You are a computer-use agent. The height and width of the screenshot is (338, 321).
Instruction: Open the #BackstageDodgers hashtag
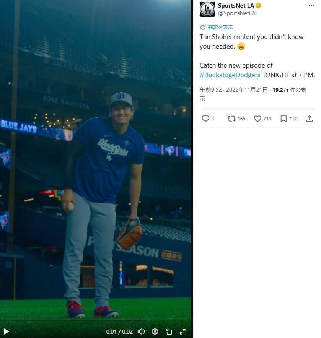coord(230,75)
